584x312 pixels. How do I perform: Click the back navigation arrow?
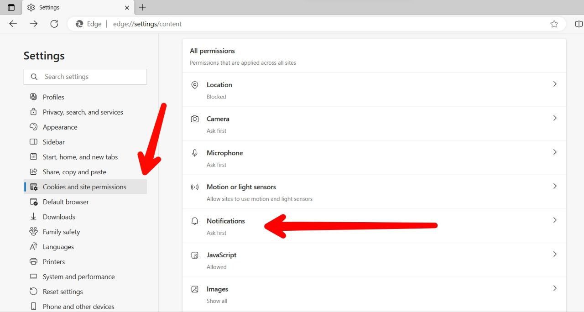[13, 24]
